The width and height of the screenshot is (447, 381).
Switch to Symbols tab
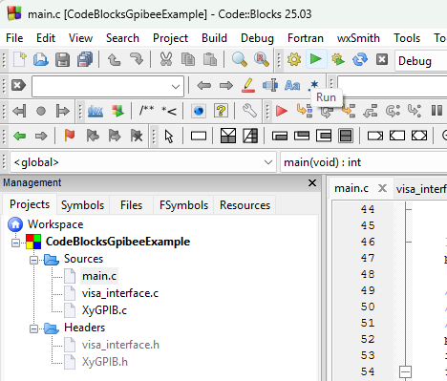pos(83,205)
